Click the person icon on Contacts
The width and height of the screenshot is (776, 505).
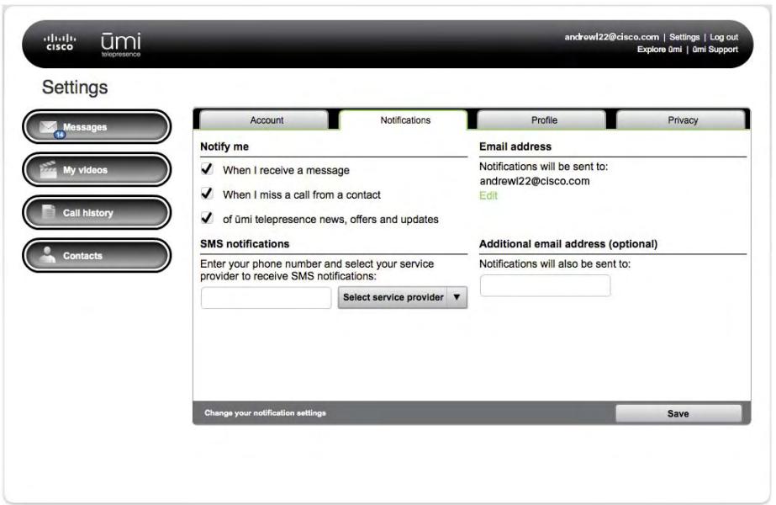(47, 255)
